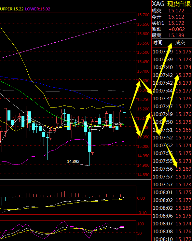
Task: Select the LOWER:15.02 band readout
Action: pos(38,9)
